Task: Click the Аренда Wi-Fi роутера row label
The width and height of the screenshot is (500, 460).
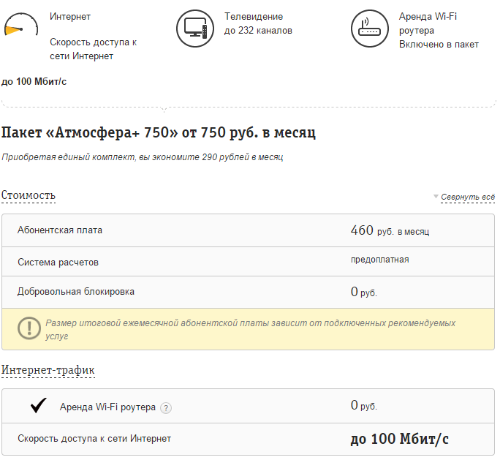Action: (x=107, y=407)
